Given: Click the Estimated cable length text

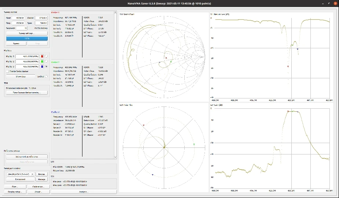Looking at the screenshot, I should 21,88.
